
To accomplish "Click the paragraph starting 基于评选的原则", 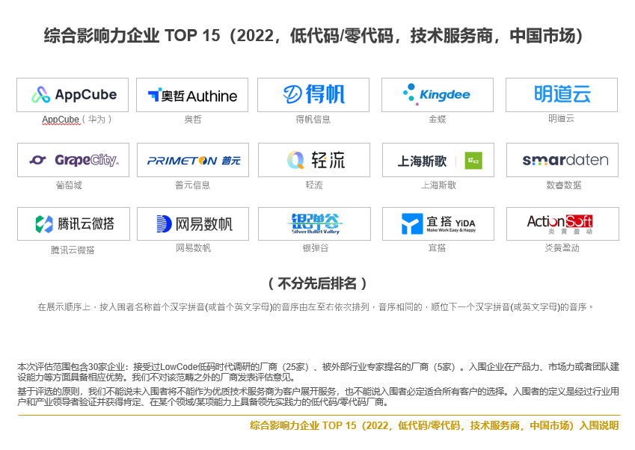I will [x=319, y=397].
